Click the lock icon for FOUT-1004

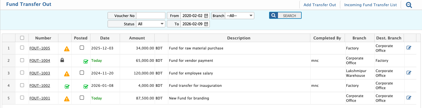[62, 60]
